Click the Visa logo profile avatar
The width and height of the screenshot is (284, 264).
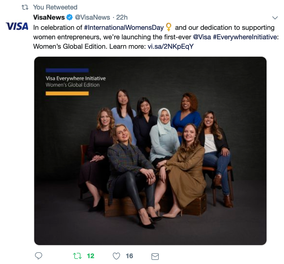coord(17,26)
